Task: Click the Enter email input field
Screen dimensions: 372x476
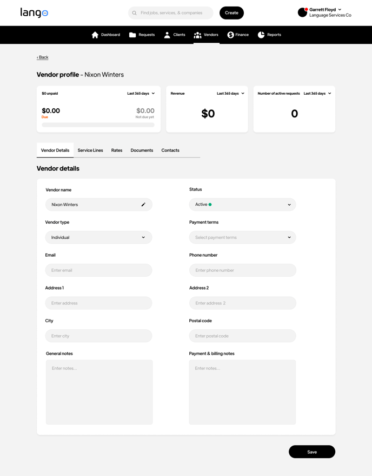Action: (98, 270)
